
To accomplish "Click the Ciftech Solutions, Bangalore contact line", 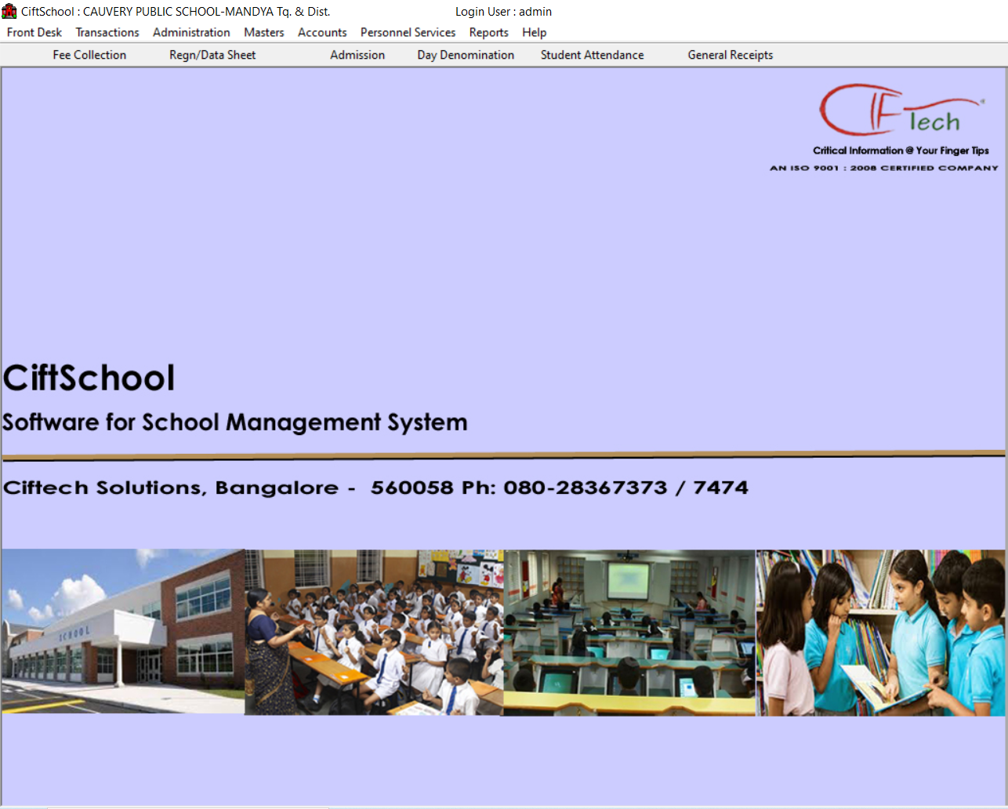I will 375,488.
